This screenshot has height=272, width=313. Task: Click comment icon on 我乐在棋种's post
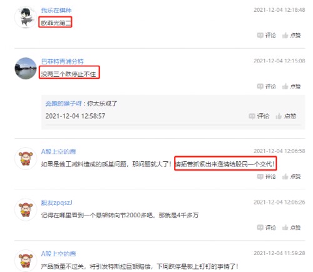pos(266,36)
